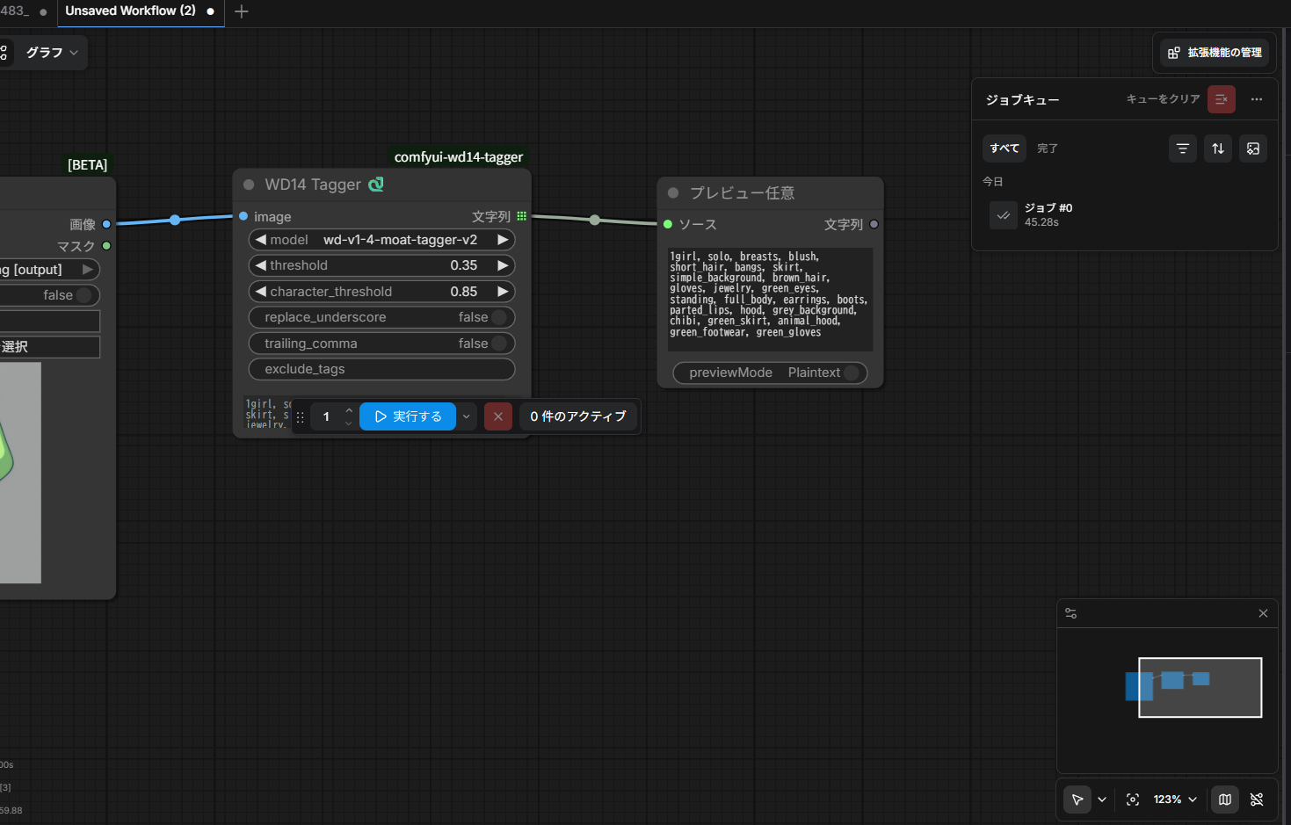Click the blue link midpoint between image nodes
The height and width of the screenshot is (825, 1291).
tap(175, 220)
